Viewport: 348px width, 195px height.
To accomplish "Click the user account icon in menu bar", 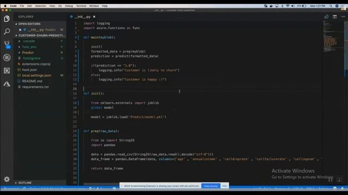I will (x=337, y=6).
